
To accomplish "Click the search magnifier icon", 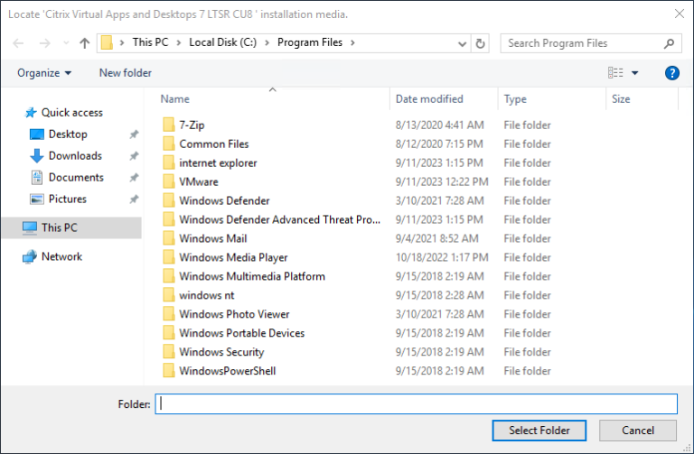I will point(670,43).
